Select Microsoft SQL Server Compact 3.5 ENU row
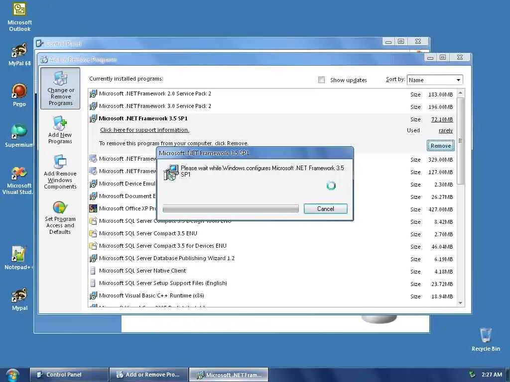Viewport: 510px width, 382px height. (x=272, y=233)
